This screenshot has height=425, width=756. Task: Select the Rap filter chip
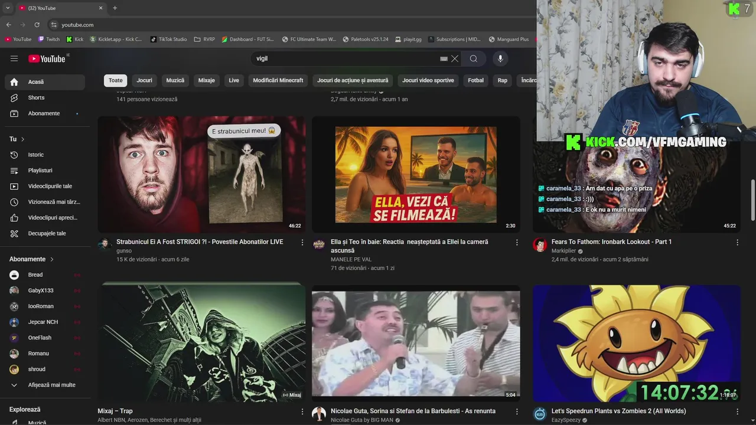coord(503,80)
